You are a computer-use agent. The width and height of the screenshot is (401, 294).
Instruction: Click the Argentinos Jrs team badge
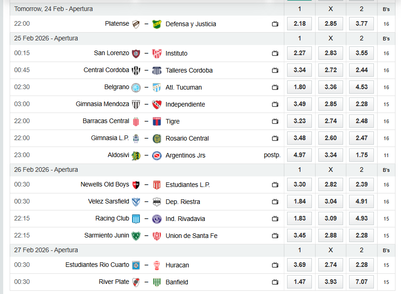coord(157,155)
